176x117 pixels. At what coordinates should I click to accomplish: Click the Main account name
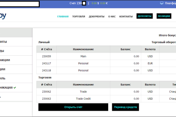coord(83,56)
